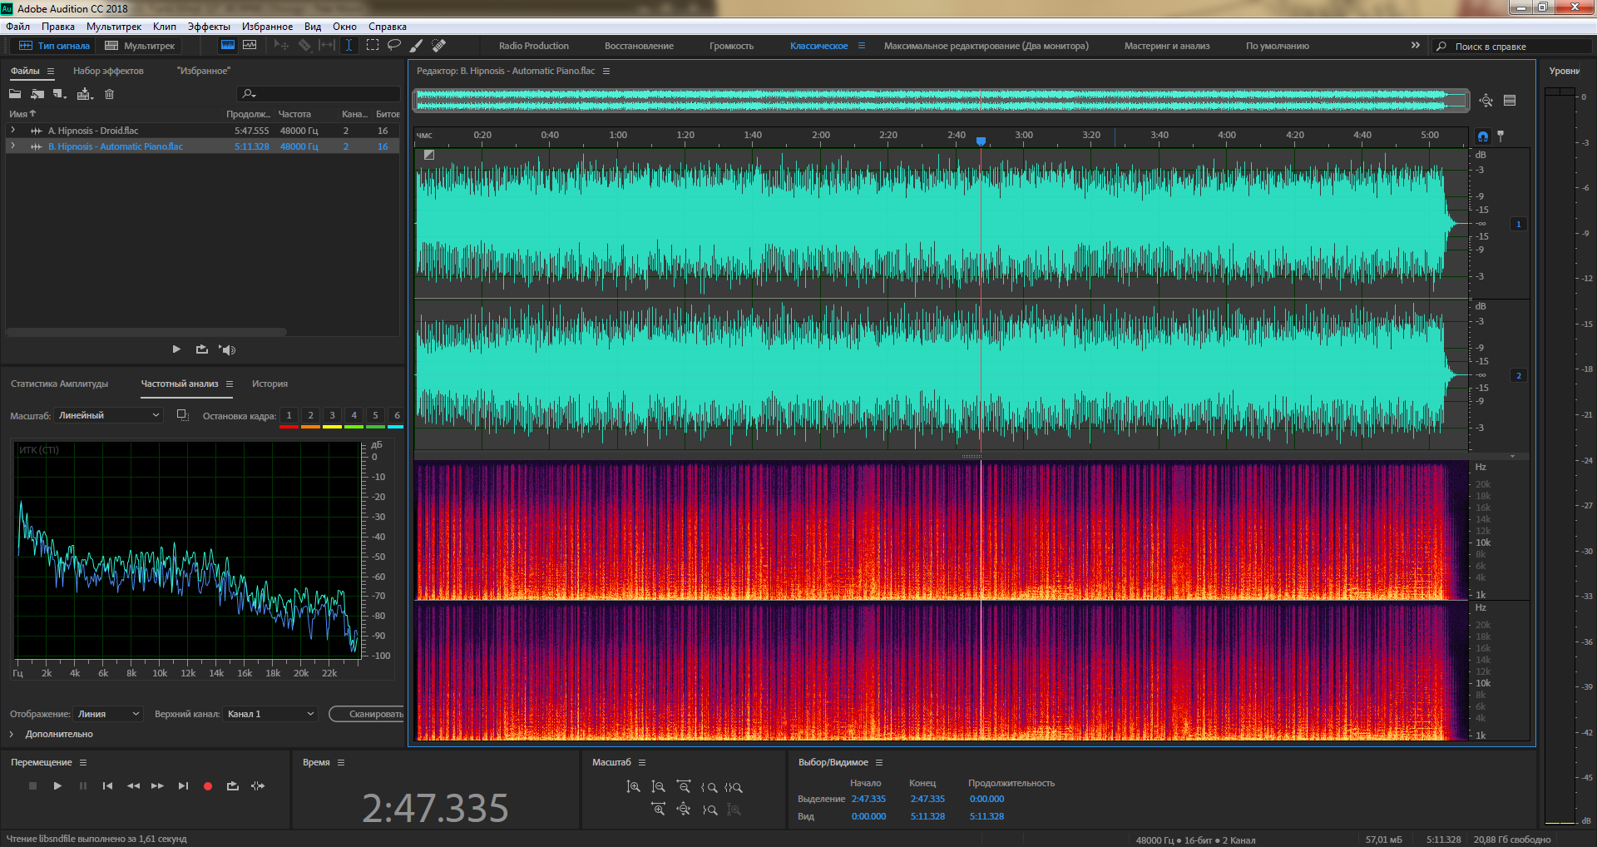
Task: Play file preview in Files panel
Action: click(176, 349)
